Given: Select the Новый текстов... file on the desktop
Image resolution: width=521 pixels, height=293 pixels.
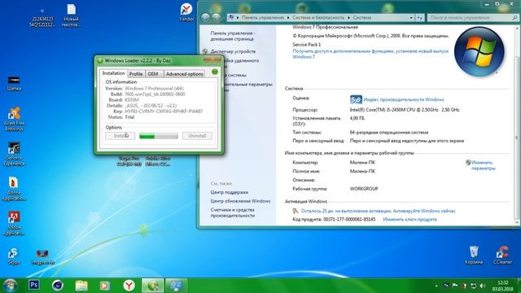Looking at the screenshot, I should point(71,15).
